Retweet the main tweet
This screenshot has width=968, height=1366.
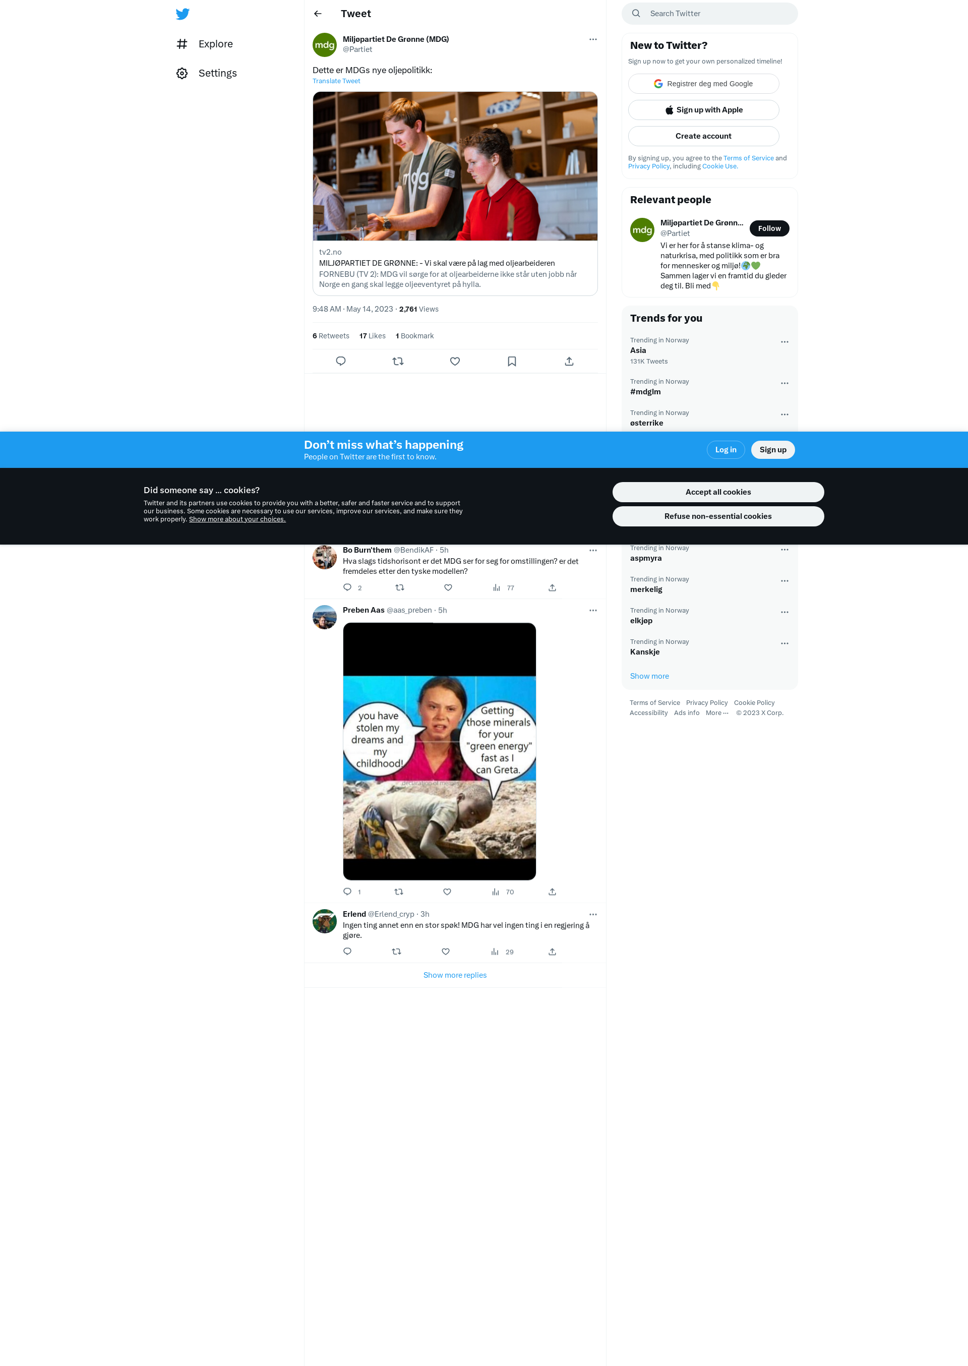coord(398,361)
